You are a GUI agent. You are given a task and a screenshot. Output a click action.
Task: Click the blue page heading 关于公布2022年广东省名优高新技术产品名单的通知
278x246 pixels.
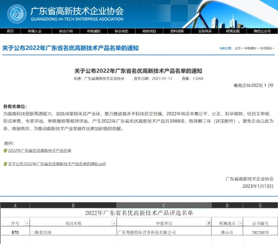point(70,48)
